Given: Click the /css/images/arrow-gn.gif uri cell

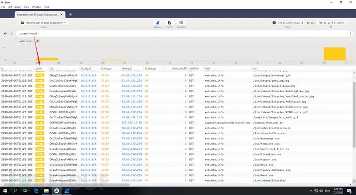Looking at the screenshot, I should click(x=272, y=76).
